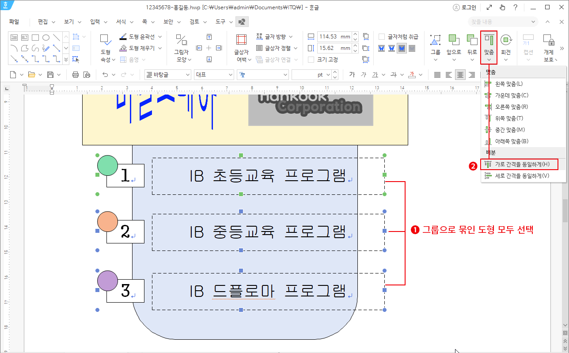Check the 크기 고정 checkbox
Image resolution: width=569 pixels, height=353 pixels.
[x=311, y=60]
